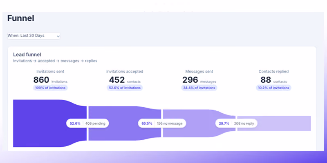
Task: Click the Funnel page heading
Action: point(21,18)
